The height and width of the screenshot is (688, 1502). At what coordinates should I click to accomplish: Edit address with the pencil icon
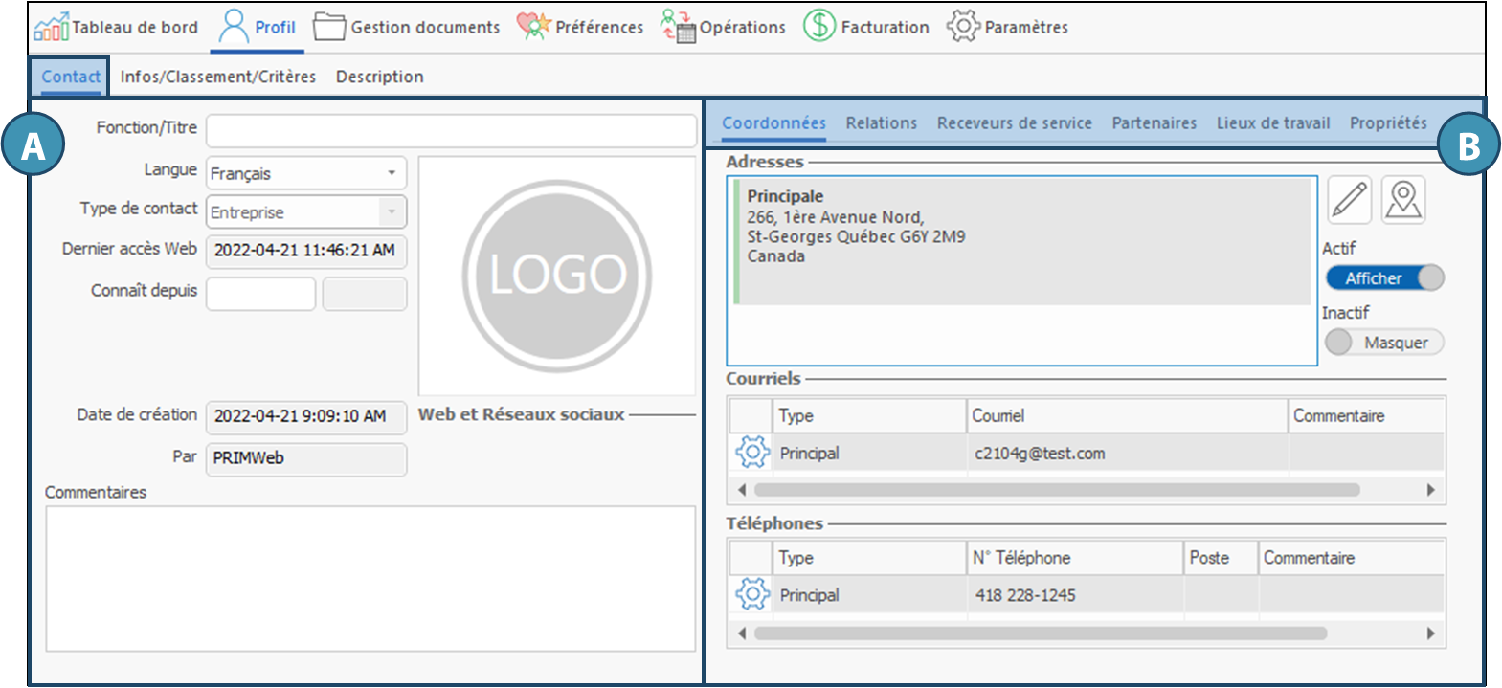pos(1349,200)
